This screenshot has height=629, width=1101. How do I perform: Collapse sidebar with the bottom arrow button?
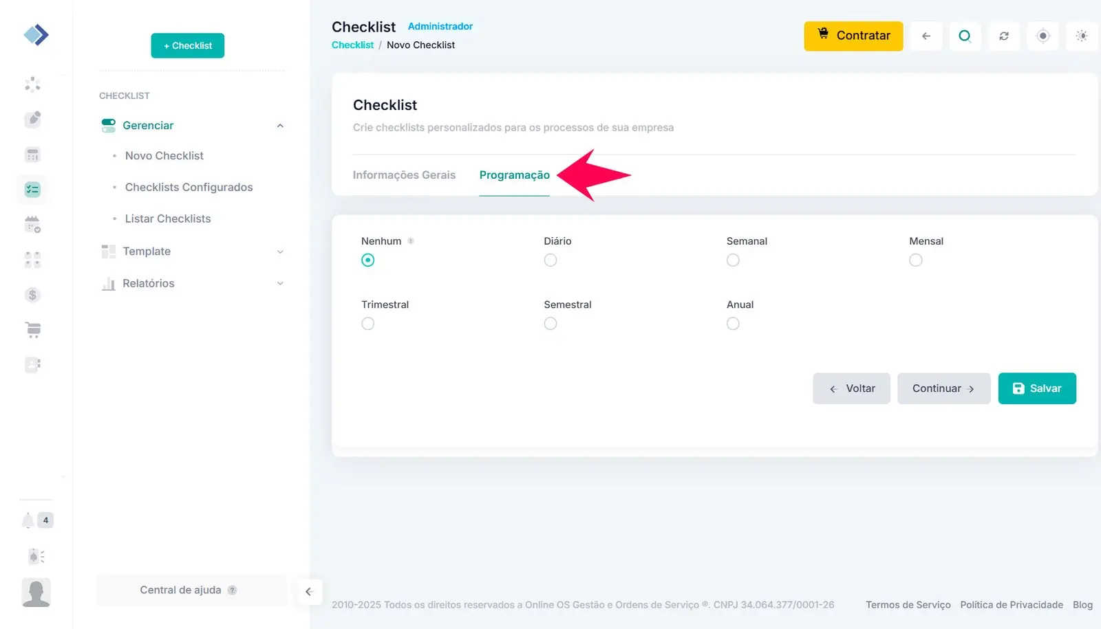[x=309, y=591]
